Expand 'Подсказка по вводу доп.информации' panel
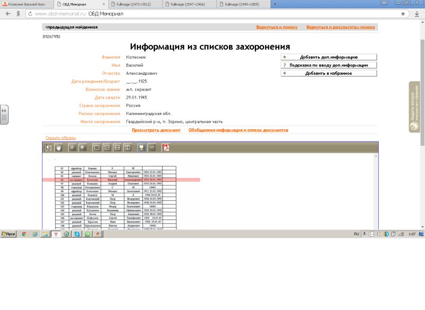The image size is (425, 310). (x=328, y=65)
